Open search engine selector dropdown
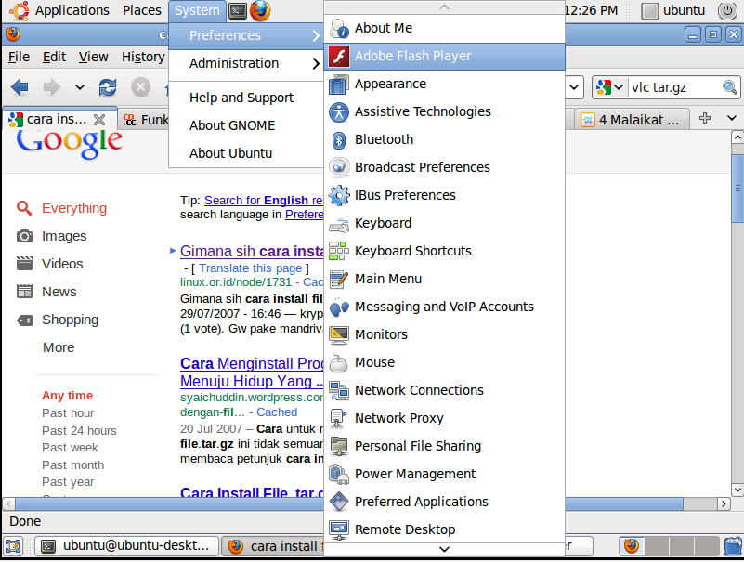The width and height of the screenshot is (744, 562). 619,87
